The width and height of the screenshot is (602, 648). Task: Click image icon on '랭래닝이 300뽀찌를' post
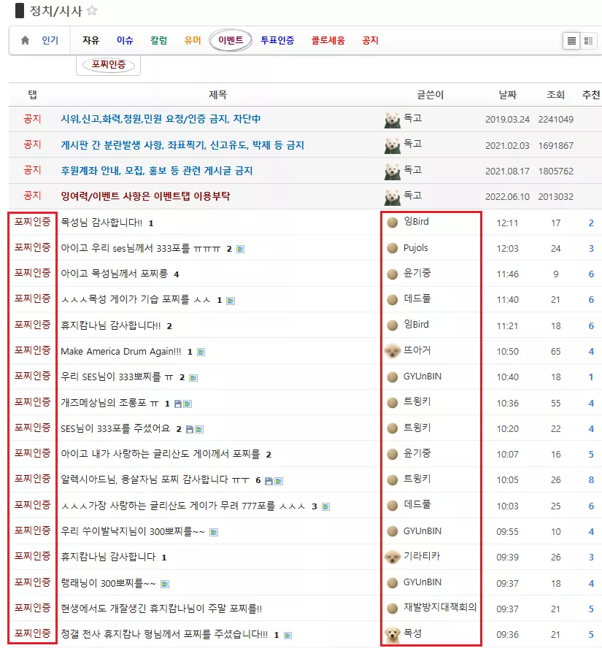[165, 584]
